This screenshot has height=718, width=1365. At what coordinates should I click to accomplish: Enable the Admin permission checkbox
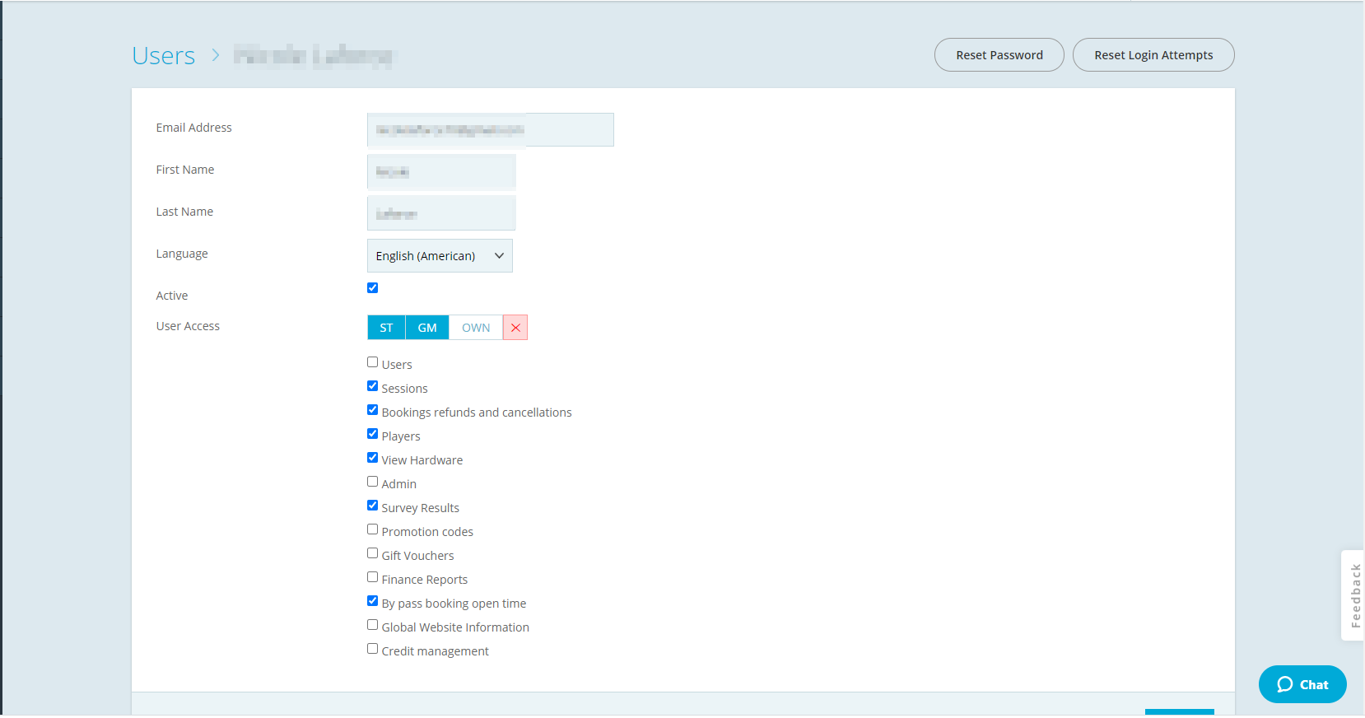(373, 482)
